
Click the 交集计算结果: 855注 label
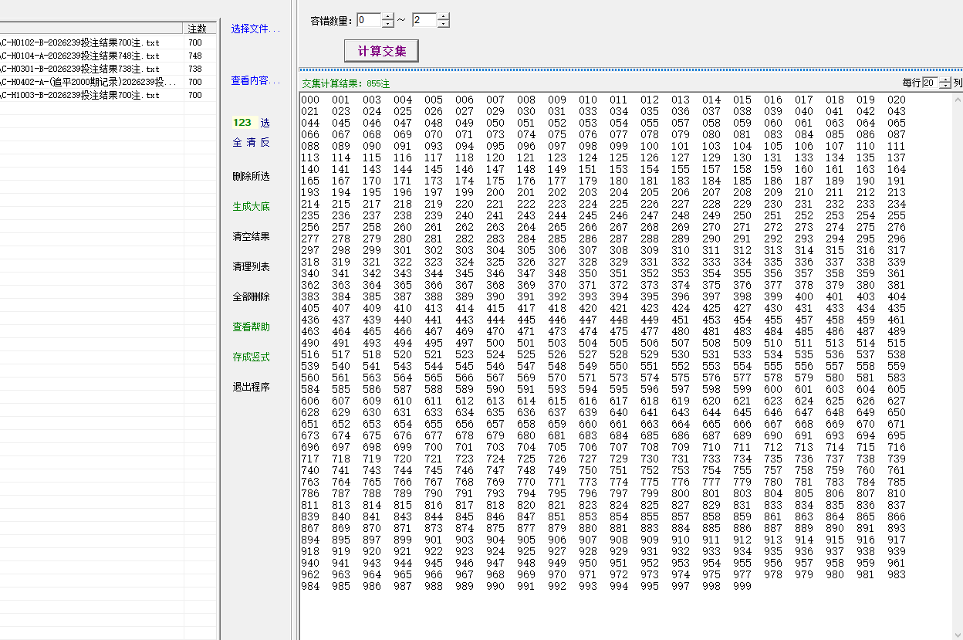tap(346, 83)
